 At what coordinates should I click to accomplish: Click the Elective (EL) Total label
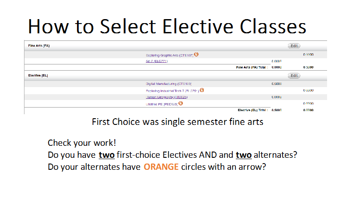253,110
